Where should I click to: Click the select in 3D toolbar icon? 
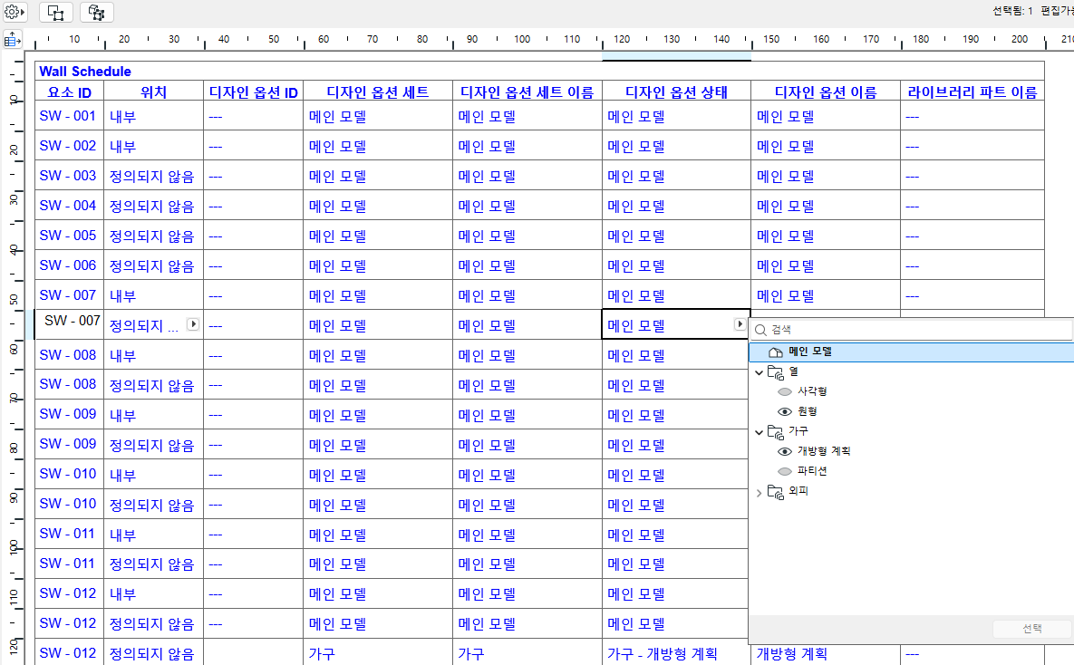point(97,13)
